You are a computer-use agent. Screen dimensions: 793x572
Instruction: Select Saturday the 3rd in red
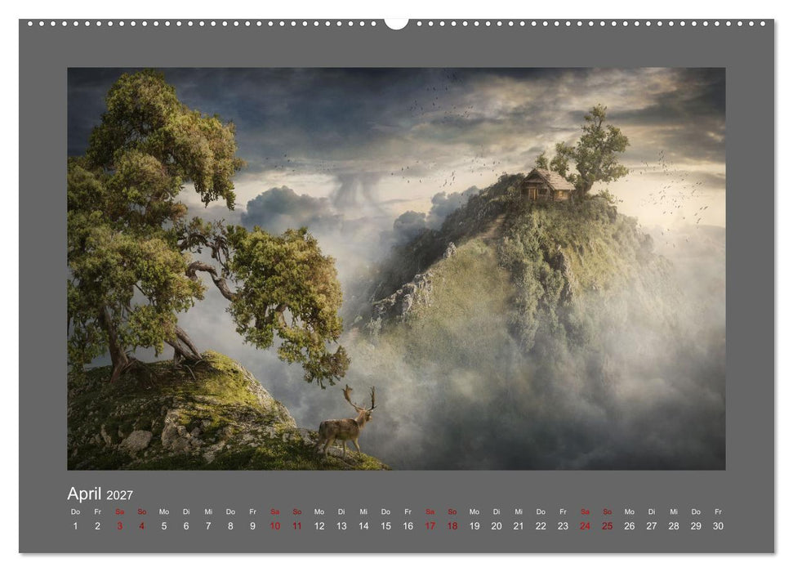coord(120,526)
